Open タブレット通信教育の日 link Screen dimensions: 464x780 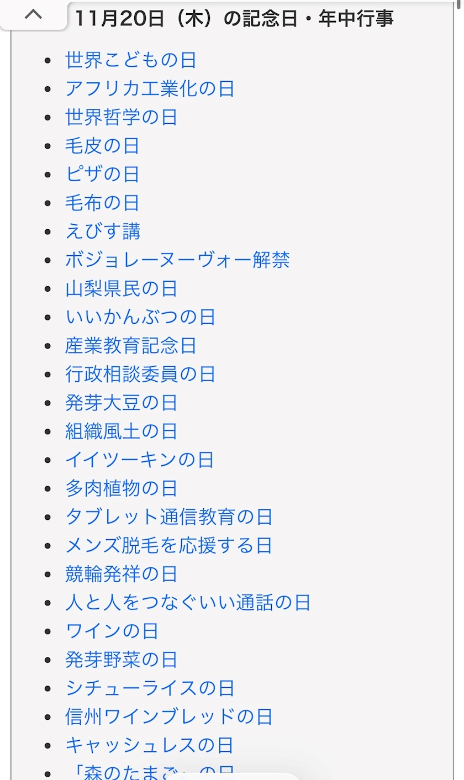click(169, 517)
